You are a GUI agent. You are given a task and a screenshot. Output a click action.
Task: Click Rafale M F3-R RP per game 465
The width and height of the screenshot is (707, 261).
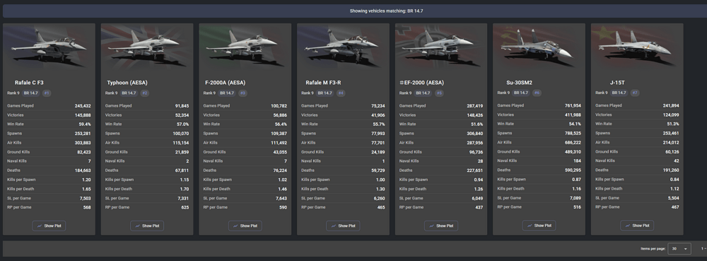tap(381, 208)
